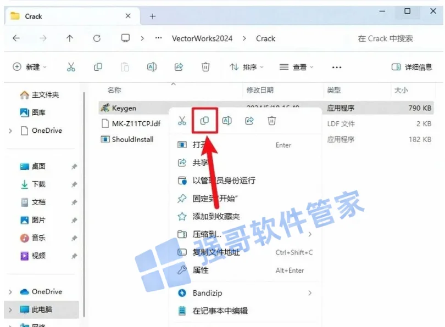Expand the Compress to submenu
445x327 pixels.
(310, 234)
